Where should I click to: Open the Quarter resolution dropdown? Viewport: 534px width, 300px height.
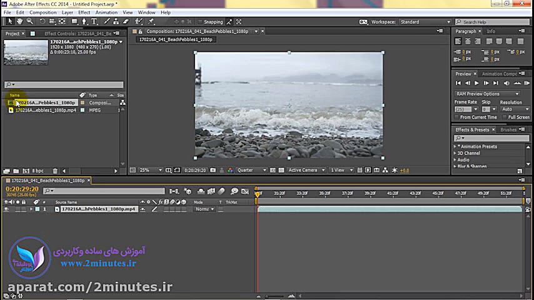tap(251, 170)
